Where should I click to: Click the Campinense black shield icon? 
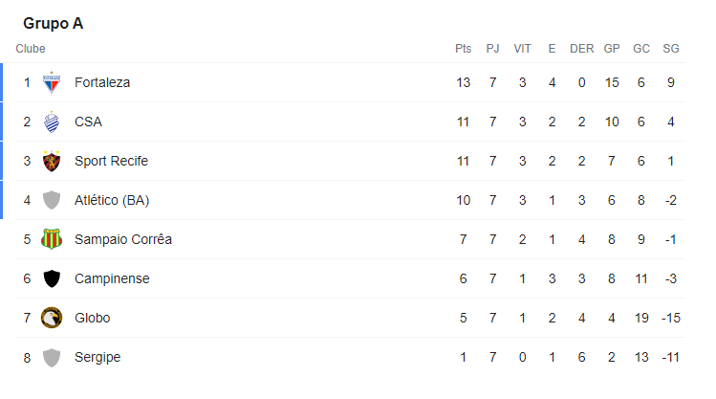tap(52, 278)
